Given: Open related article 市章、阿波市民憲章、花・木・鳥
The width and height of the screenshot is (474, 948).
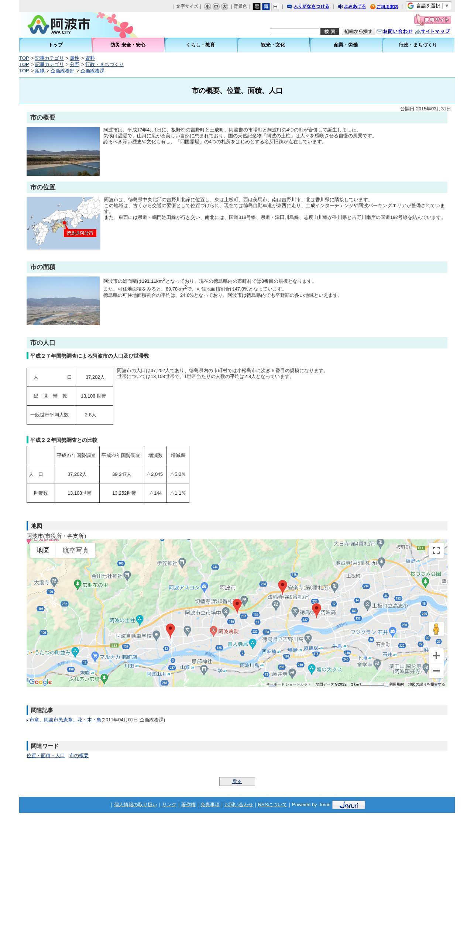Looking at the screenshot, I should (x=65, y=719).
